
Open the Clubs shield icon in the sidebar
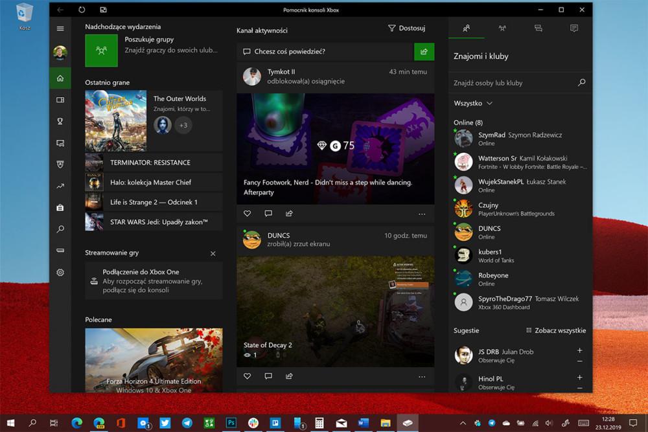tap(60, 165)
